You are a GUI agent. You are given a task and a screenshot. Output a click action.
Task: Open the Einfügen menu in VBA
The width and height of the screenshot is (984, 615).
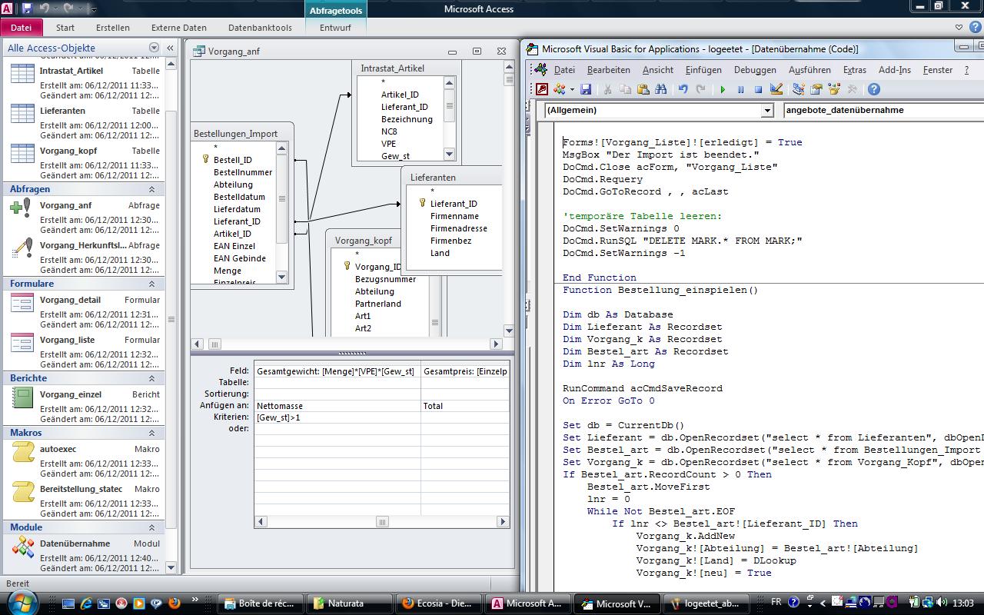pyautogui.click(x=703, y=69)
